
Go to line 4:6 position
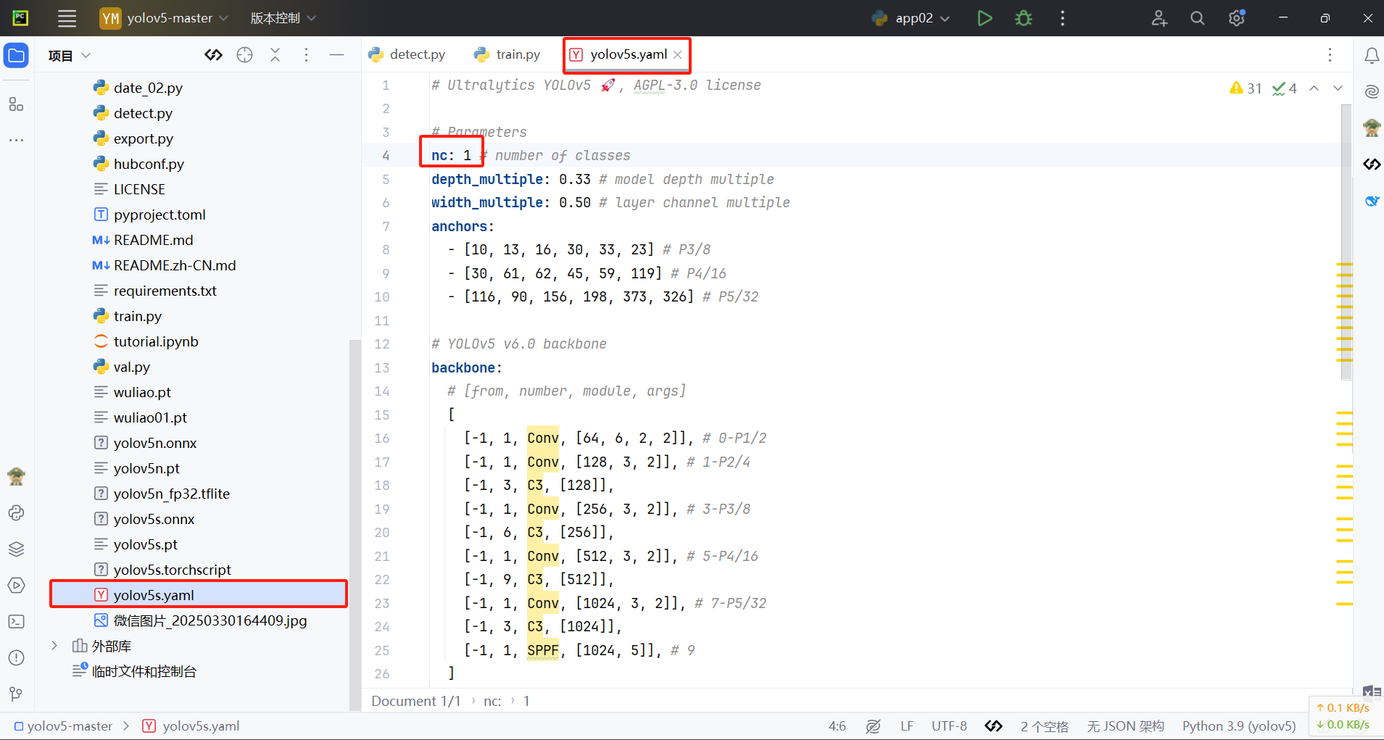837,726
